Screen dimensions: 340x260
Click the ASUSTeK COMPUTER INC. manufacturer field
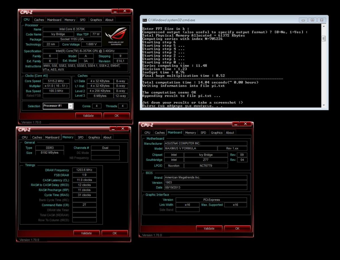(x=206, y=143)
